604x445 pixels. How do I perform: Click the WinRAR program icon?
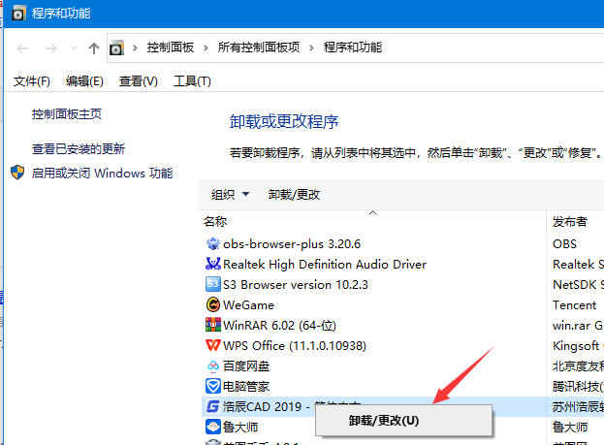[213, 325]
